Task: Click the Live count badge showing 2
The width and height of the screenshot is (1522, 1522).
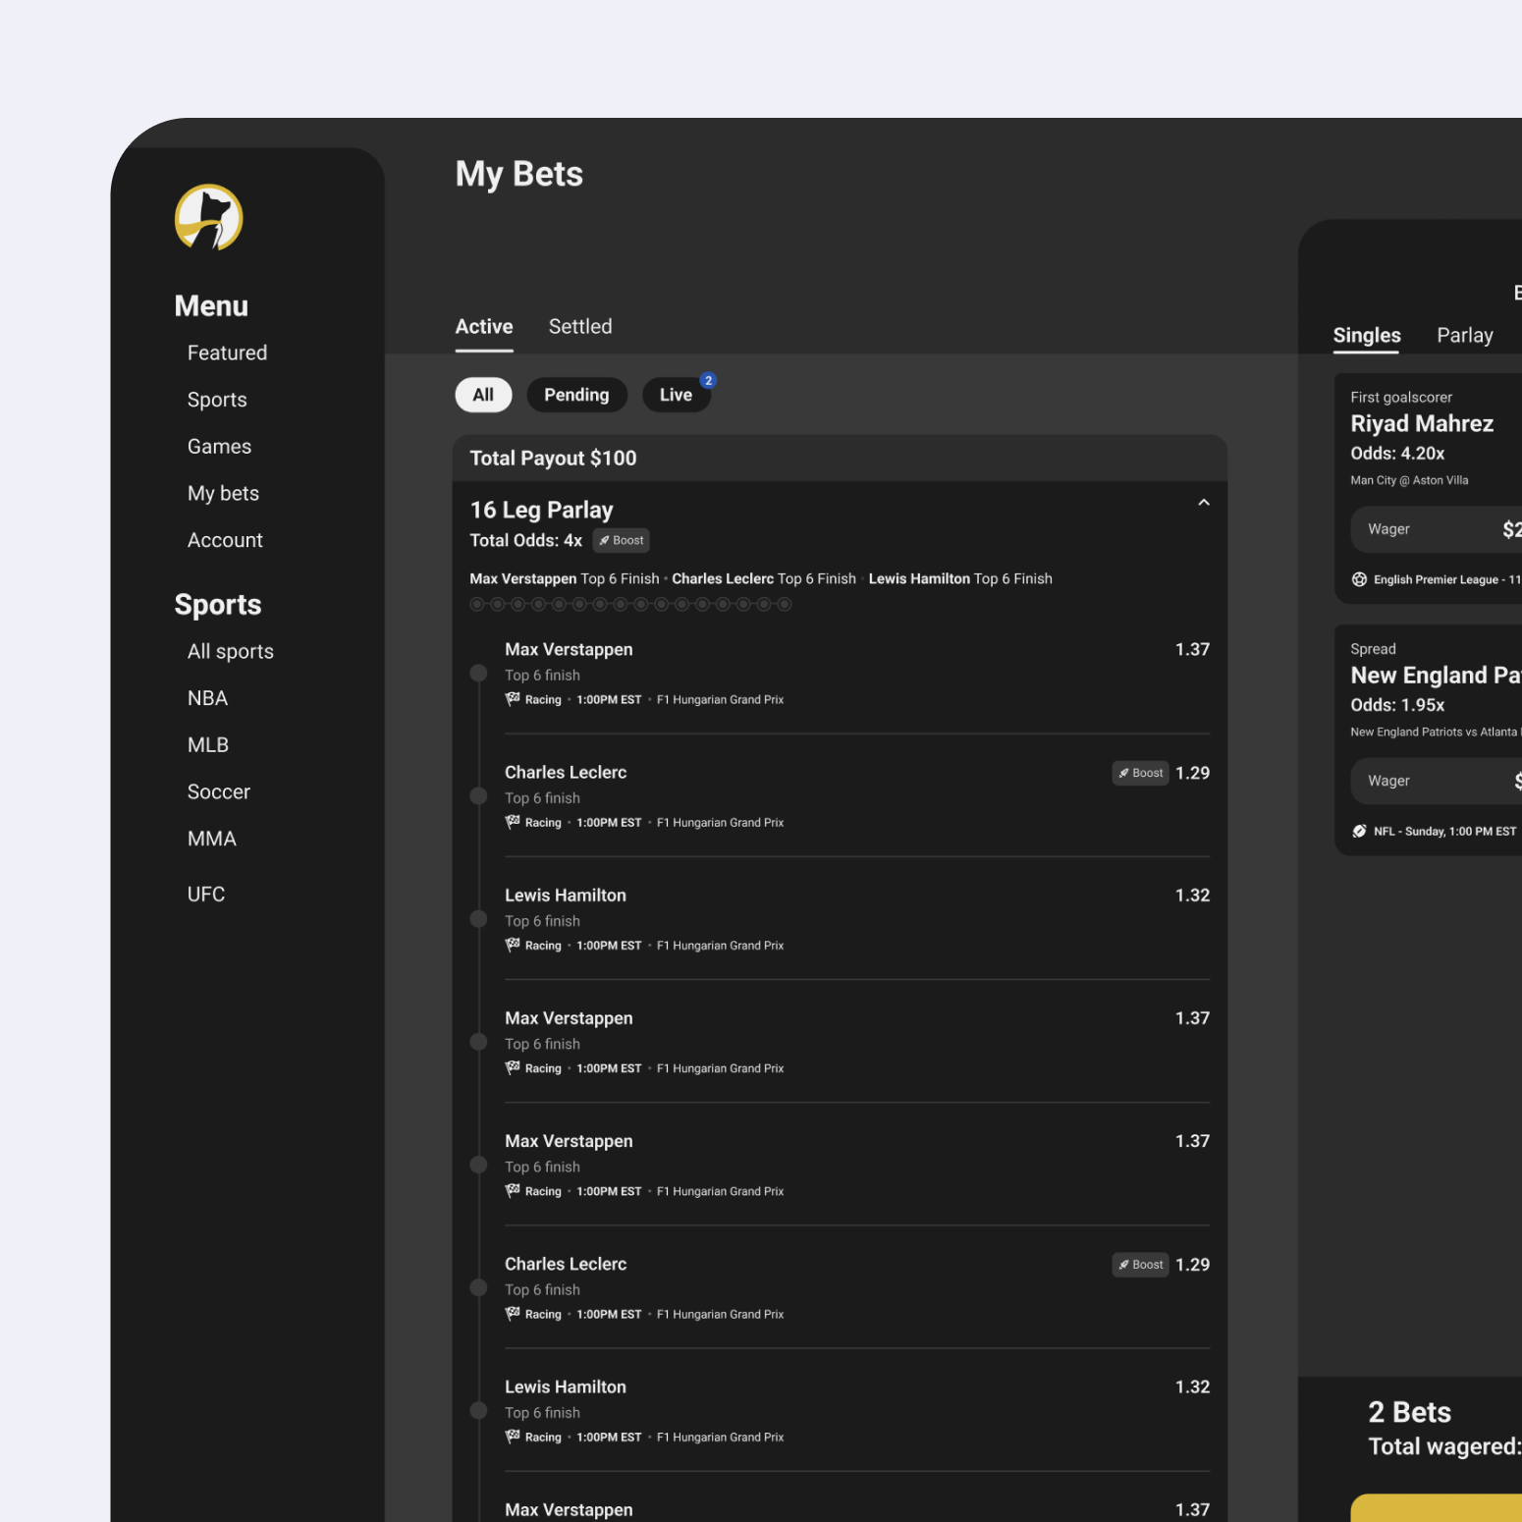Action: pos(708,381)
